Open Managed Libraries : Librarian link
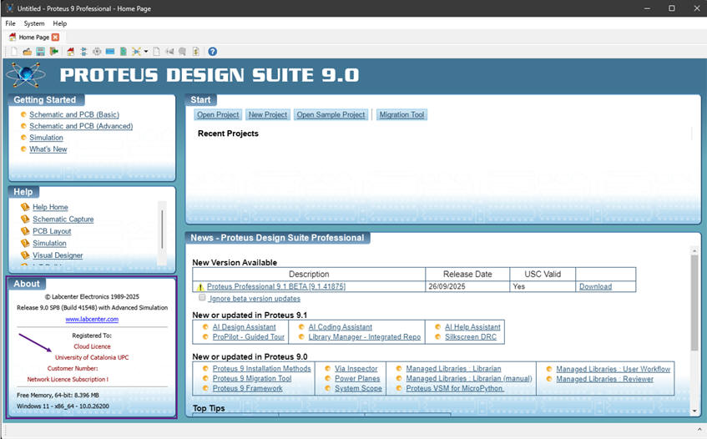This screenshot has width=707, height=439. click(x=453, y=369)
